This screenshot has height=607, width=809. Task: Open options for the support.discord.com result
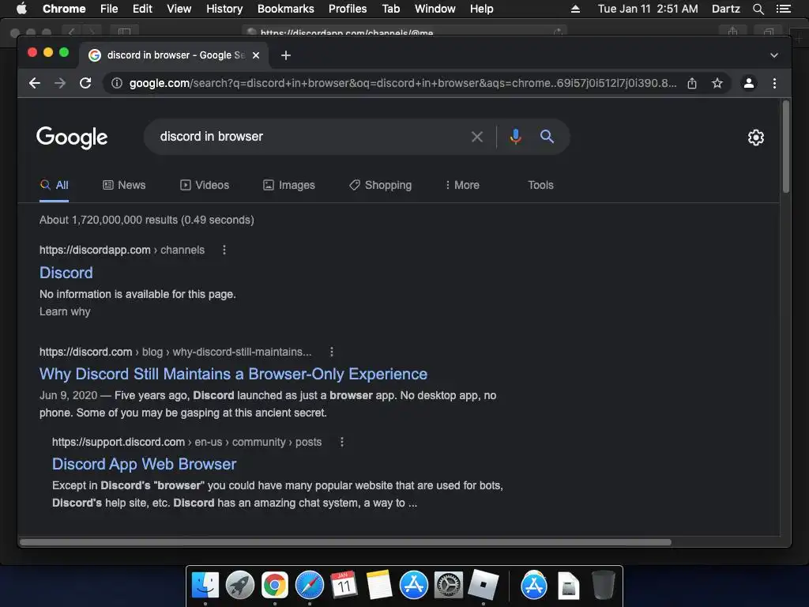point(341,442)
